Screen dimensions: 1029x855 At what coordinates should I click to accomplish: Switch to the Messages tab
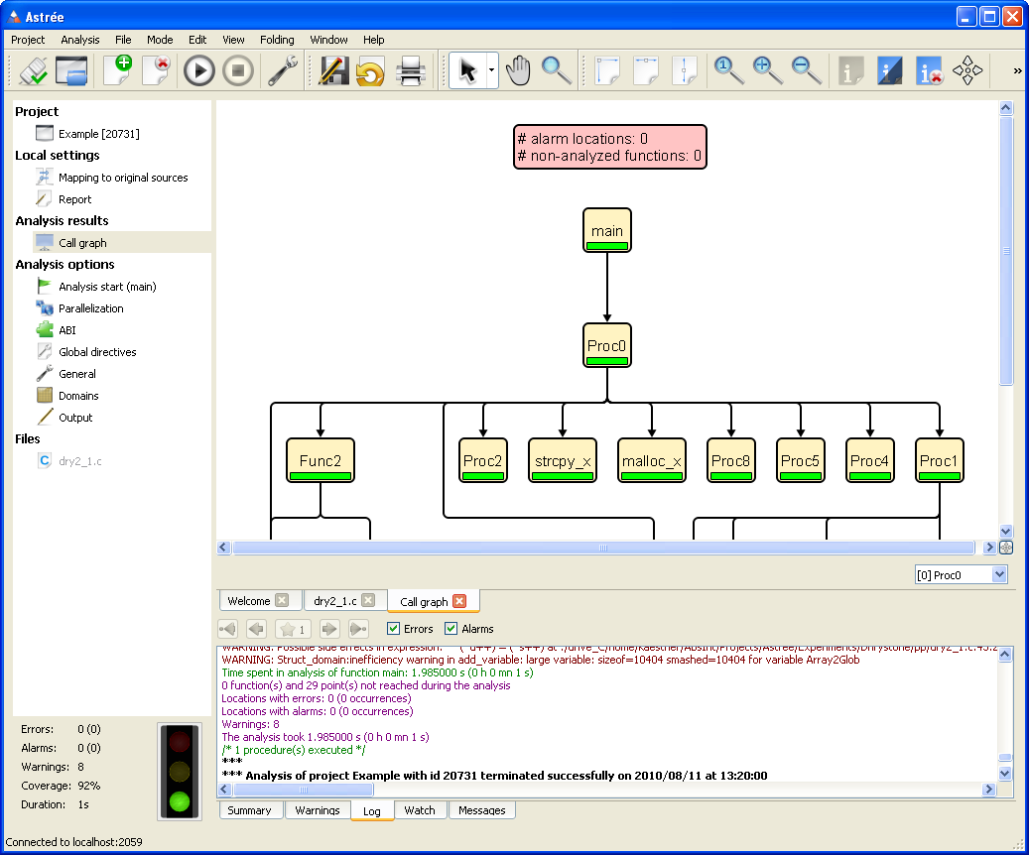point(481,810)
